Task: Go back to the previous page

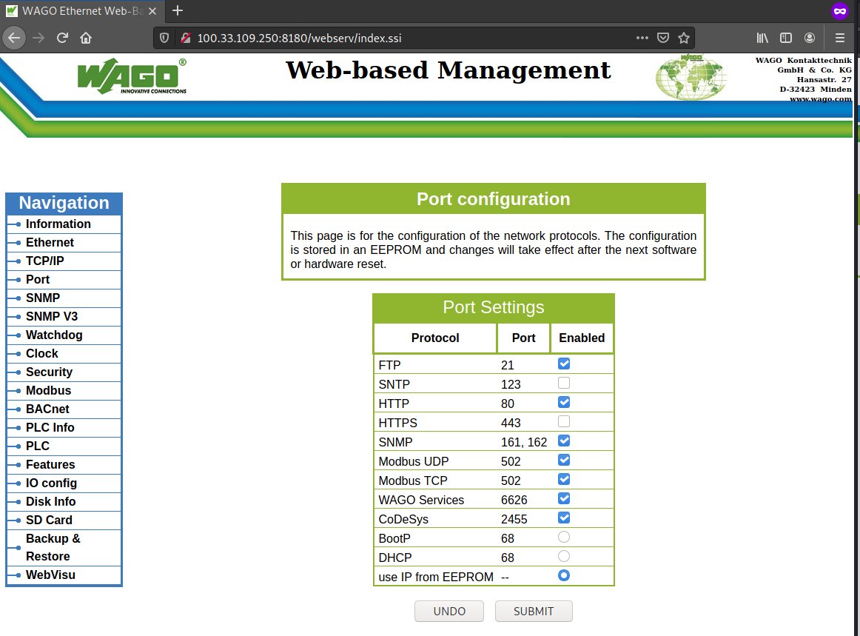Action: click(14, 38)
